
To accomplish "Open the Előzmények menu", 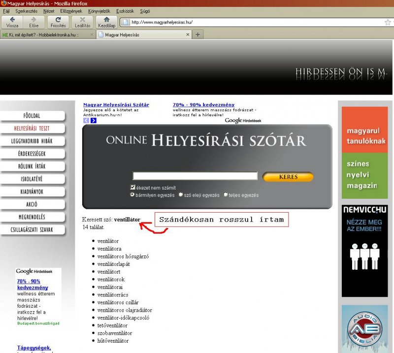I will pos(71,11).
